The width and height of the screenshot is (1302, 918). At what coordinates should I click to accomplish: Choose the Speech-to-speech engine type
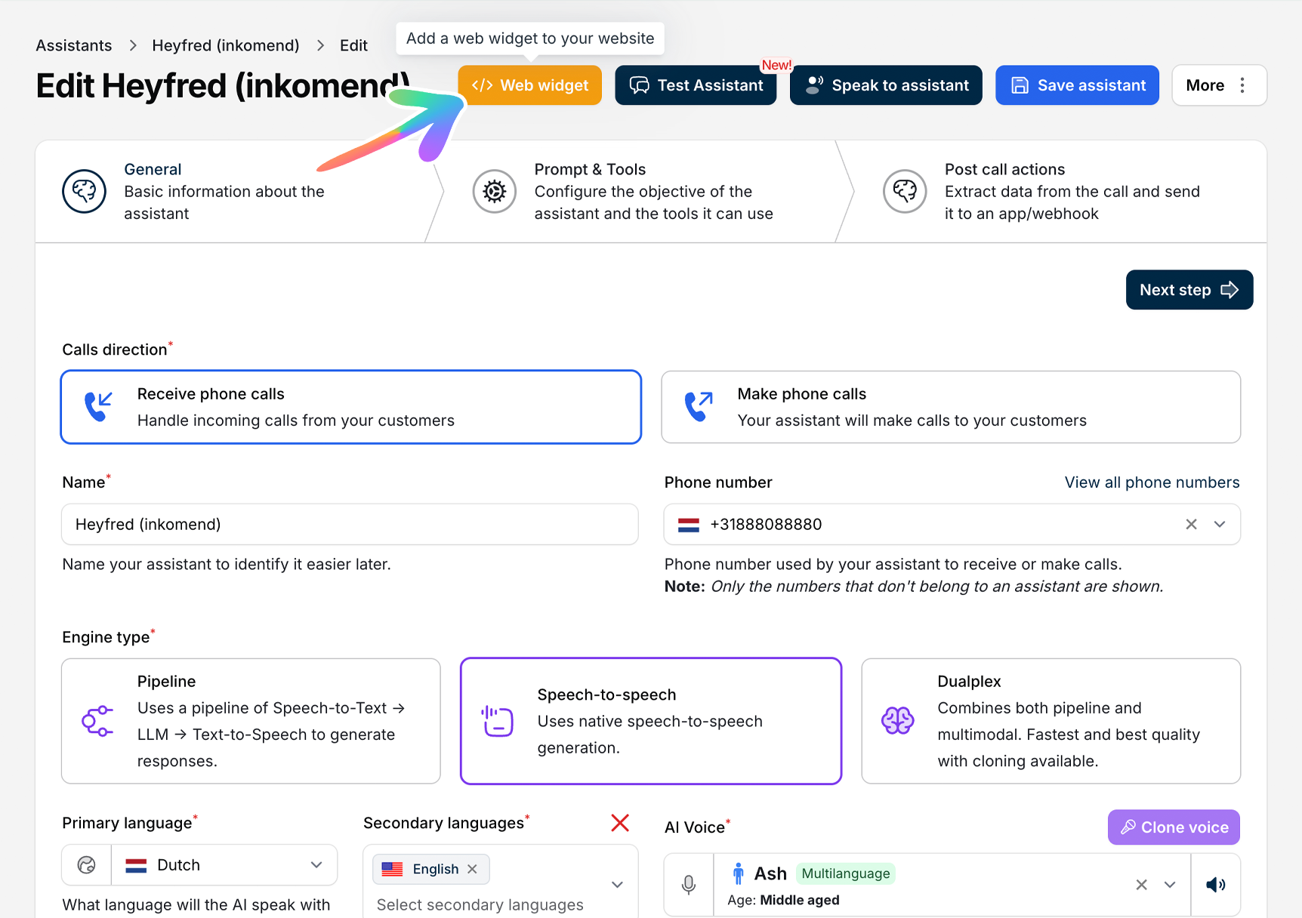(651, 721)
